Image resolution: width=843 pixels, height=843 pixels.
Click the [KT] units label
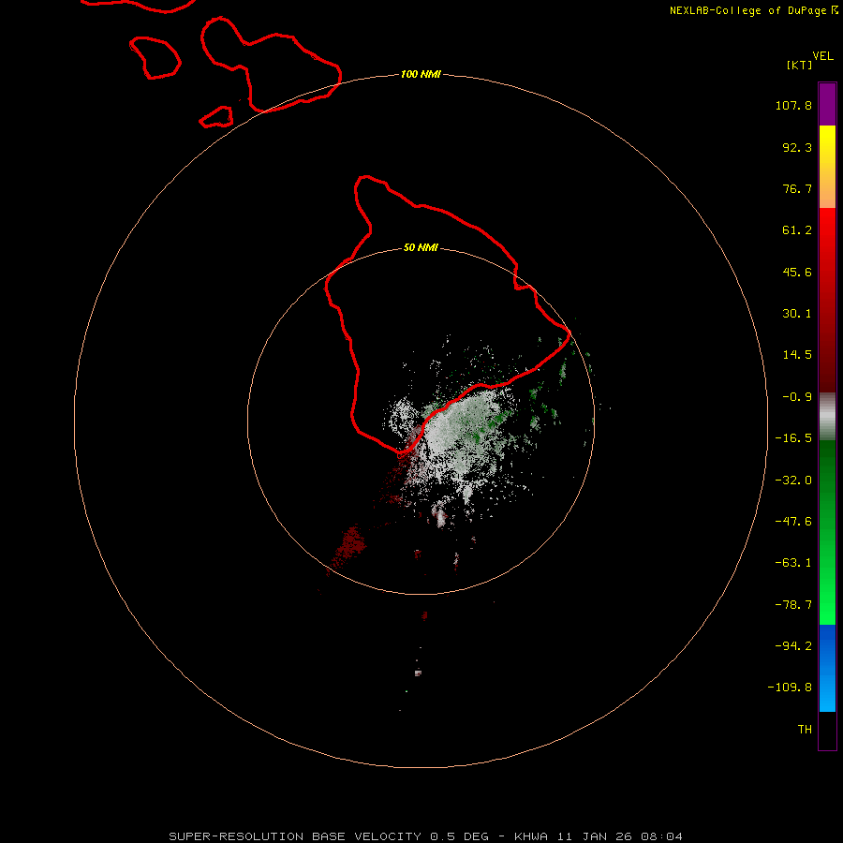click(x=799, y=65)
